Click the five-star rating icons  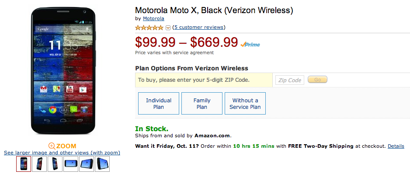click(x=149, y=28)
